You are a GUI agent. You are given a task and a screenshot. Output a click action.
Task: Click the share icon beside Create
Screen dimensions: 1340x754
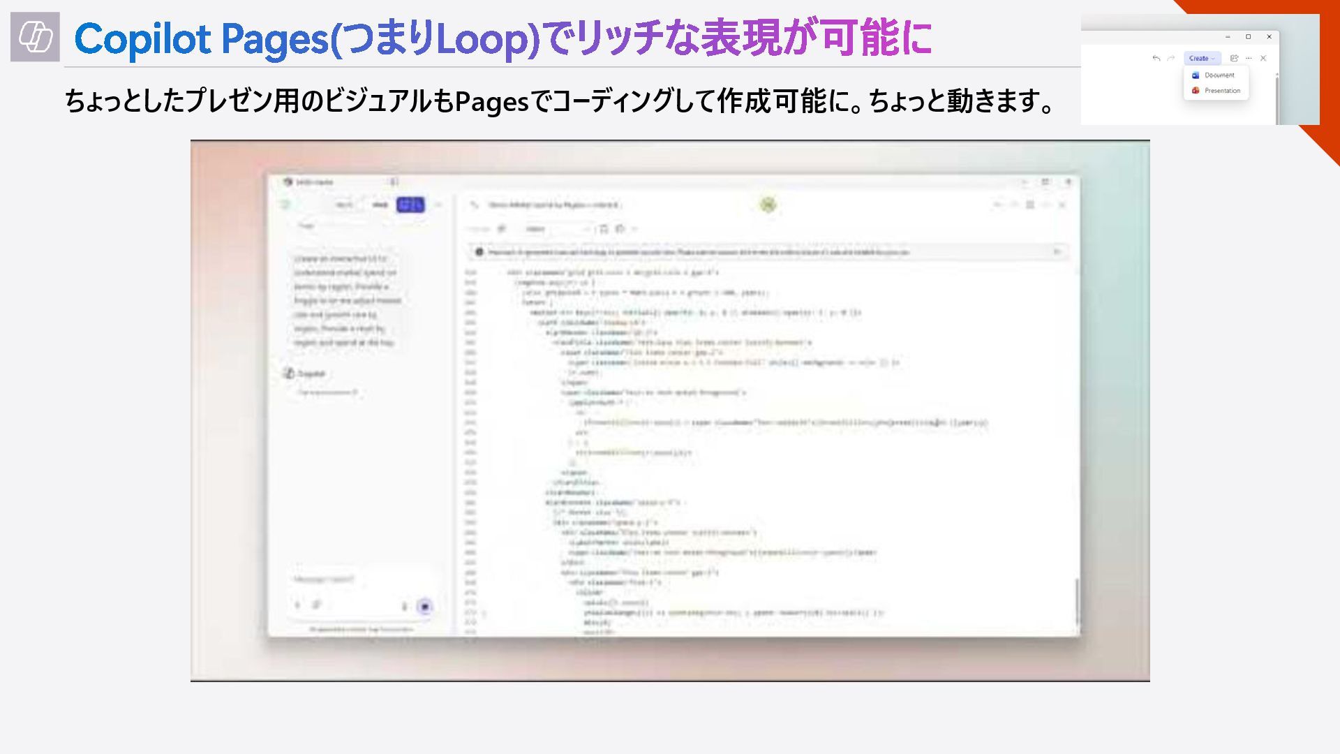(1234, 59)
